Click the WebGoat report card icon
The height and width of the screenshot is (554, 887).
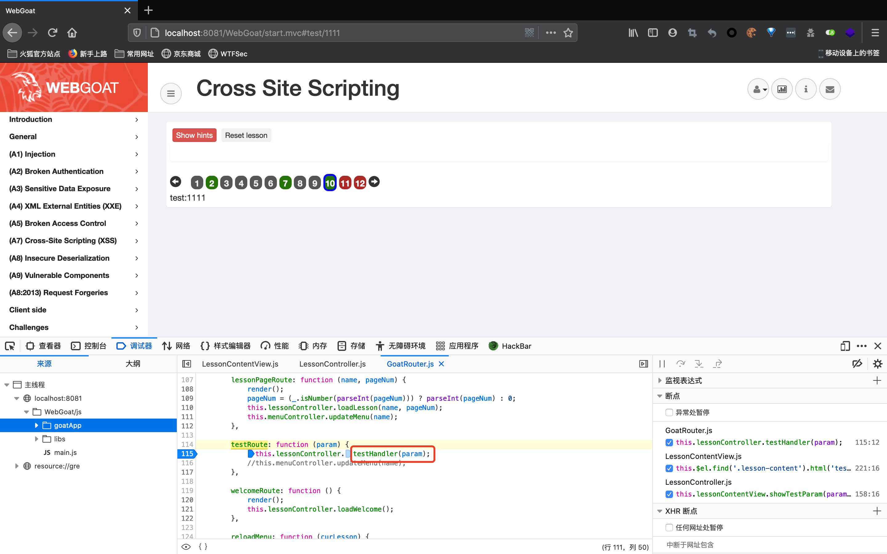[x=782, y=89]
